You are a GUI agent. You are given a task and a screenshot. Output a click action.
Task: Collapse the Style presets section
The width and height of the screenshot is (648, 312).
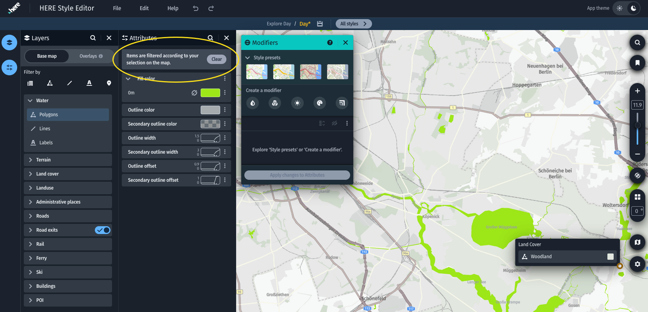247,58
